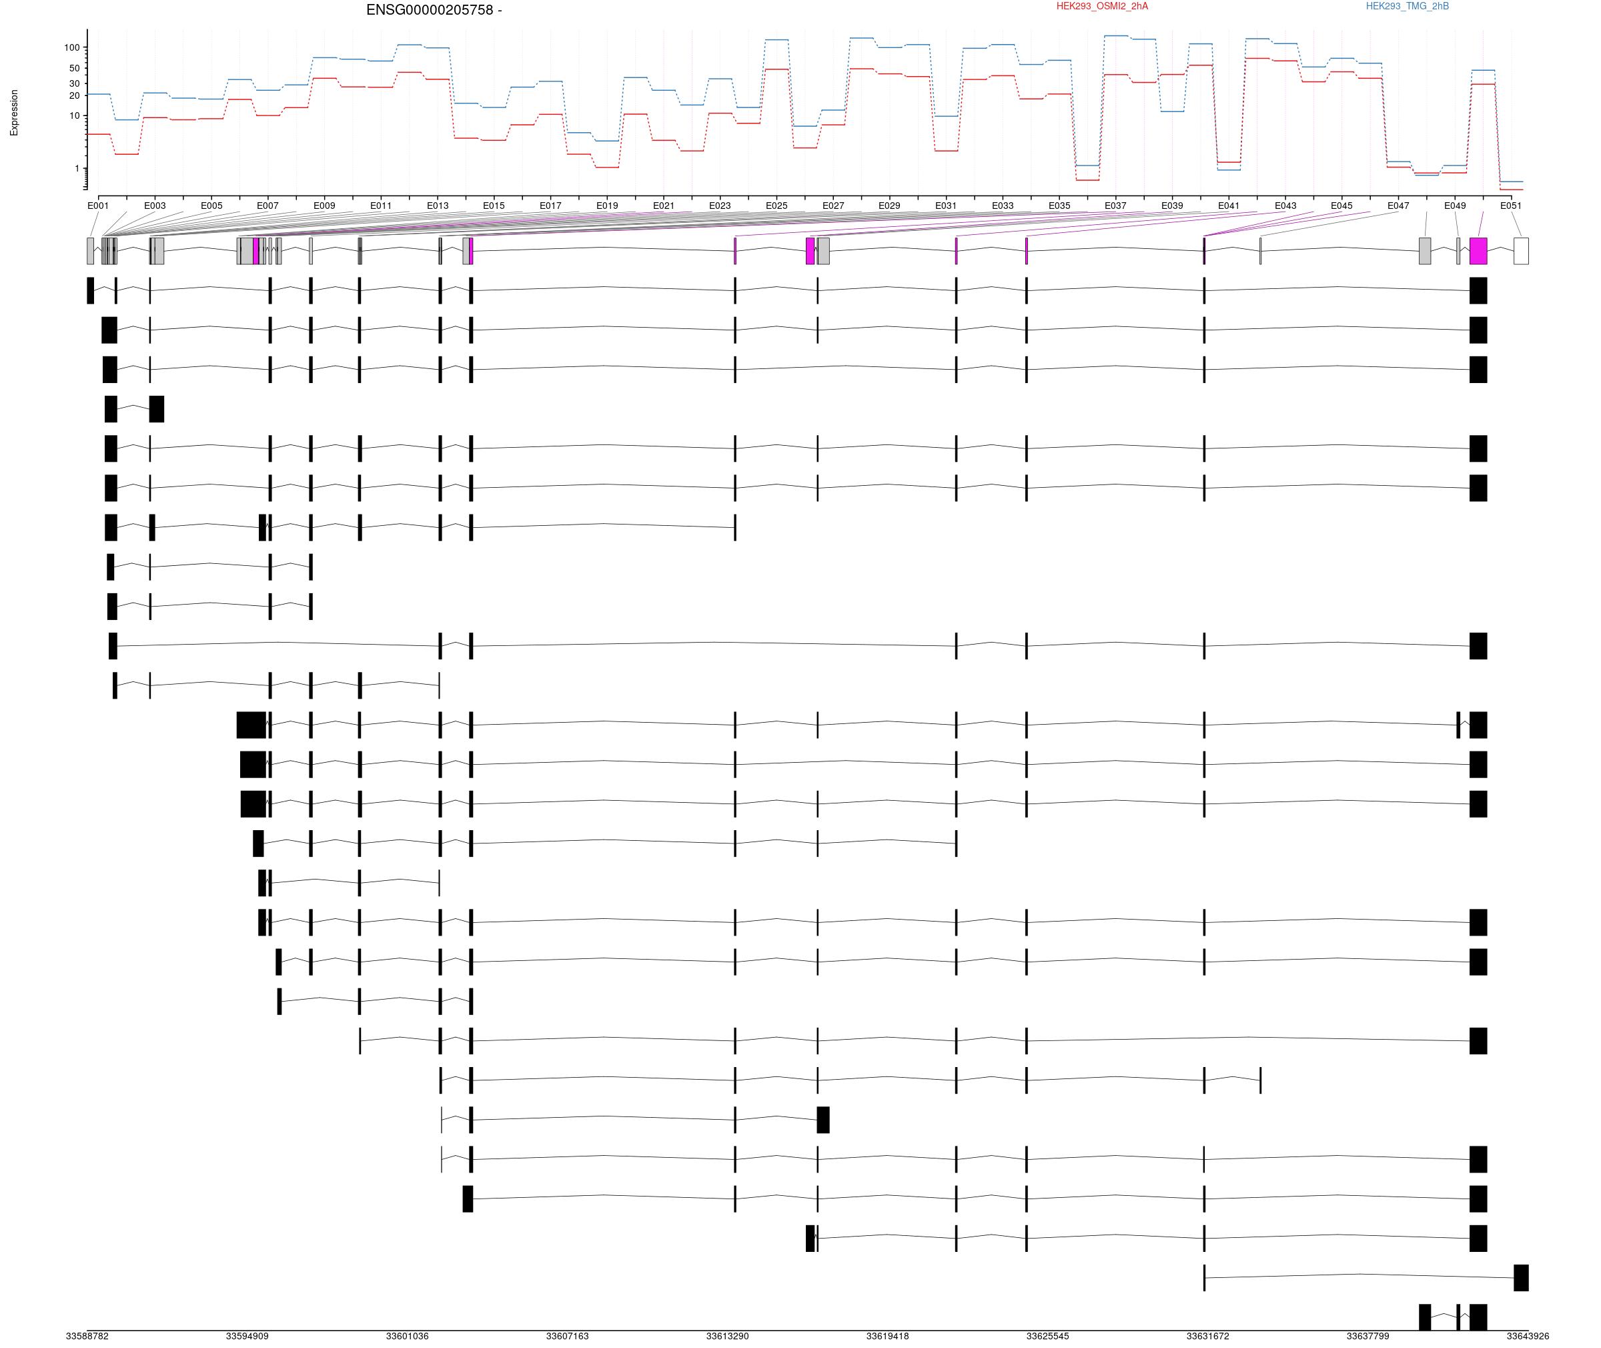The width and height of the screenshot is (1601, 1348).
Task: Select exon label E009
Action: coord(325,206)
